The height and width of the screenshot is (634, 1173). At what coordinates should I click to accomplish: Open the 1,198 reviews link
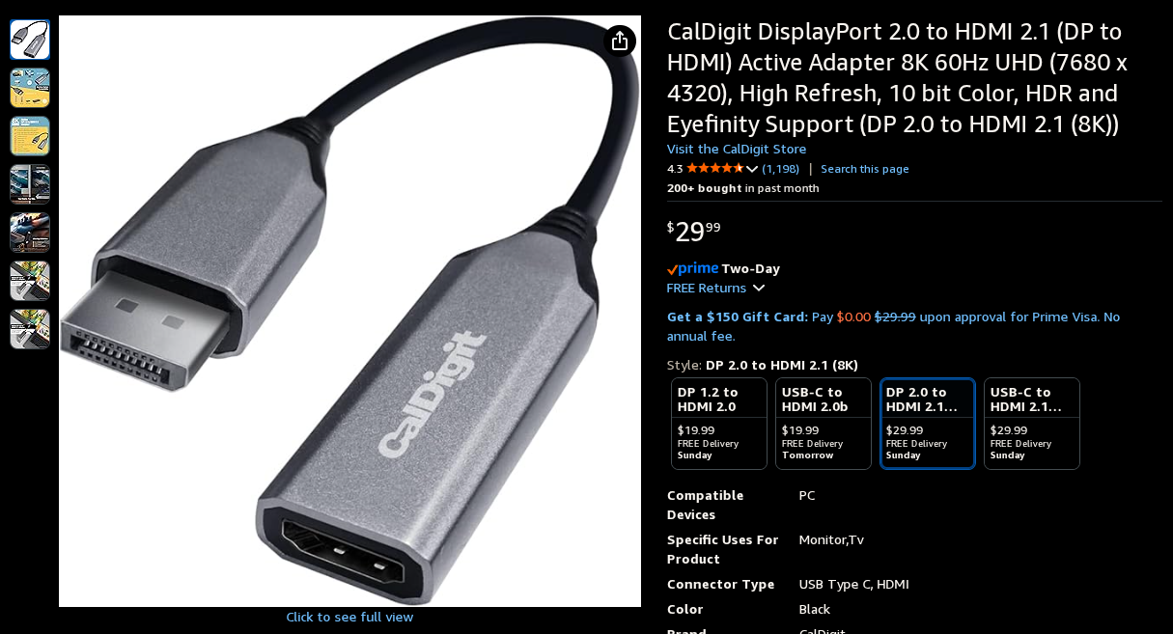click(x=781, y=169)
